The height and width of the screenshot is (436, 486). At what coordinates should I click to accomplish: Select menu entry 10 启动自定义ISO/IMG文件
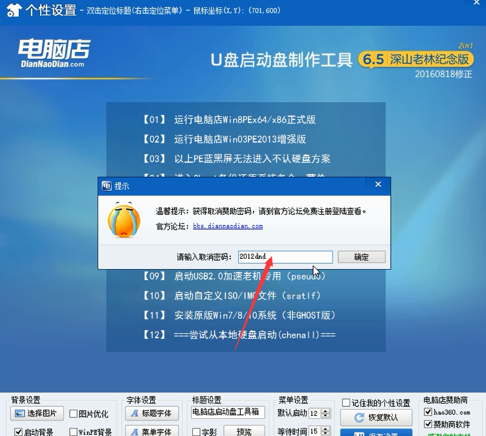click(x=231, y=295)
